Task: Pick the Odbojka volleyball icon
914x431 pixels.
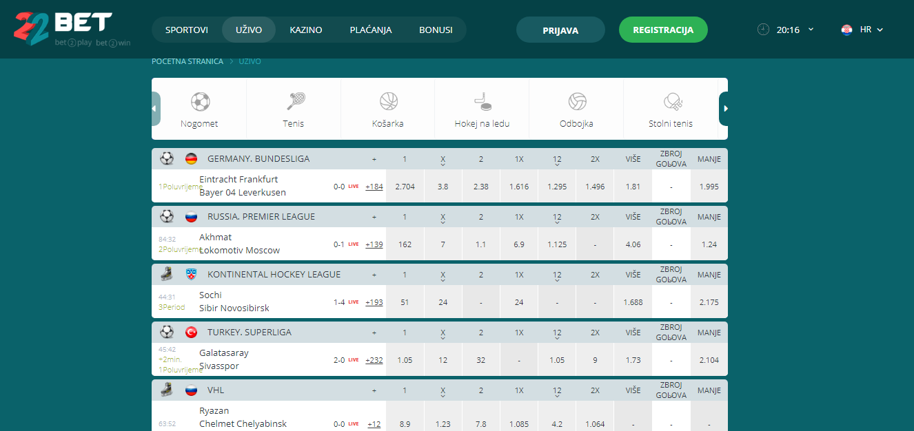Action: point(577,102)
